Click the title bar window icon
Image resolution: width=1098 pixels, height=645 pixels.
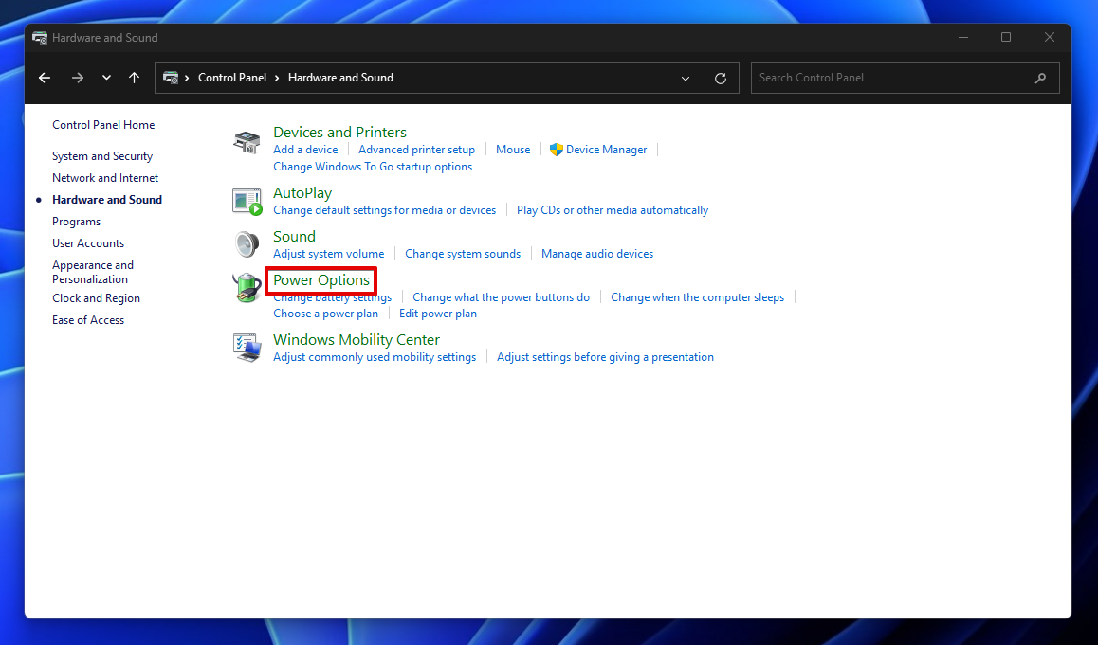(40, 38)
